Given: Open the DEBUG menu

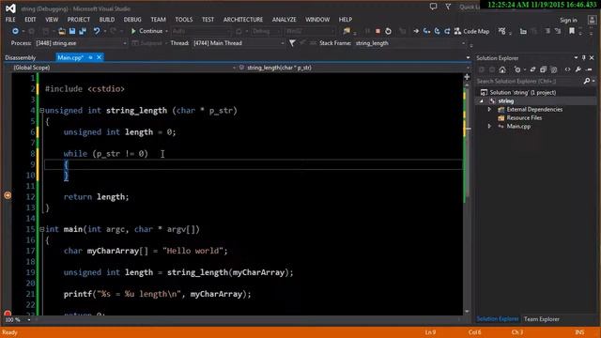Looking at the screenshot, I should click(132, 20).
